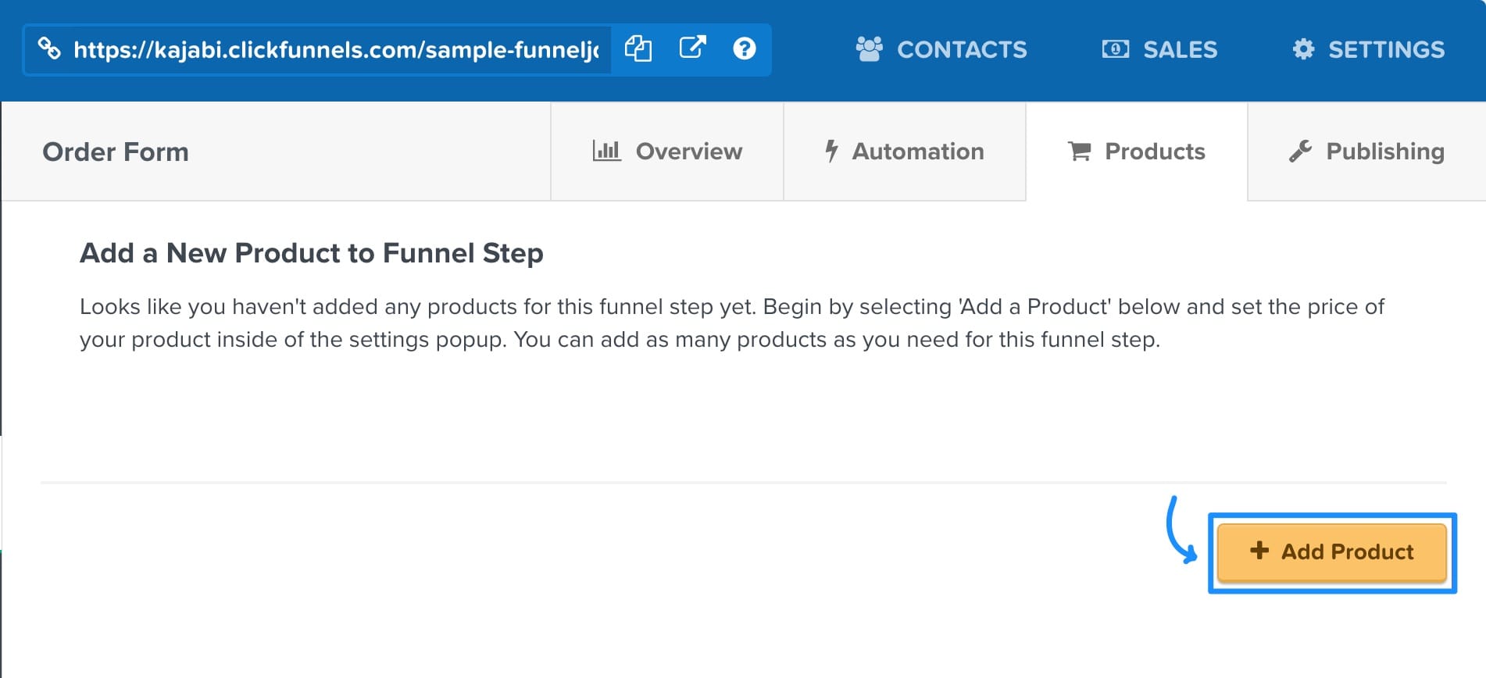Screen dimensions: 1486x678
Task: Click the Sales money bill icon
Action: point(1115,49)
